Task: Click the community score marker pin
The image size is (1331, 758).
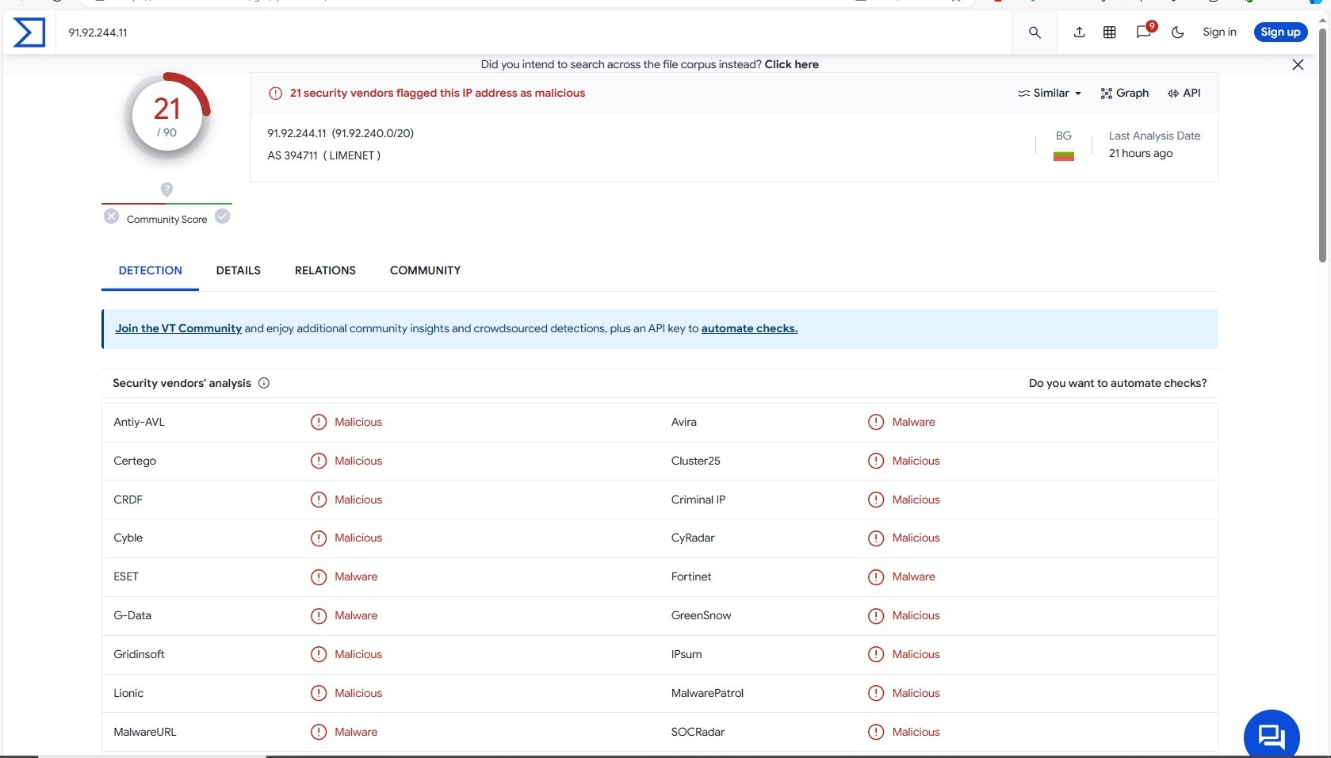Action: 166,189
